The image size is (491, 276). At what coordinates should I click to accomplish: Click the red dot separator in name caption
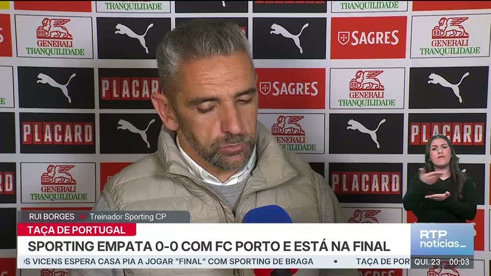coord(83,217)
